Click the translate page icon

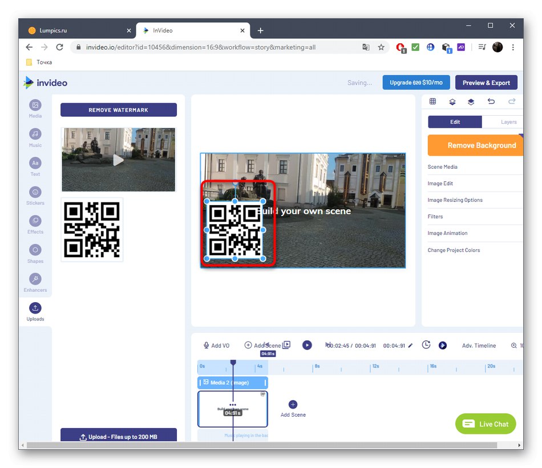click(366, 47)
